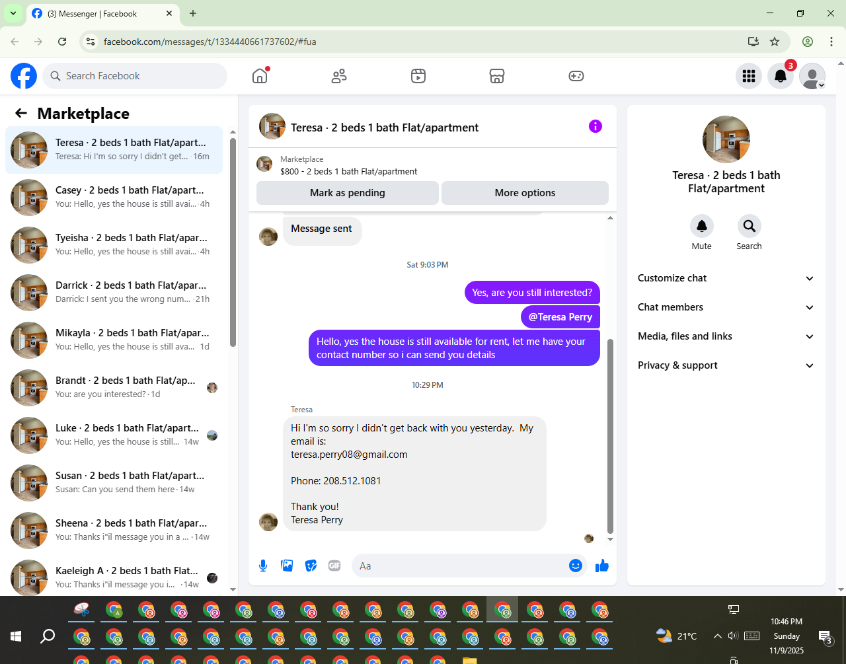
Task: Attach a photo using the image icon
Action: 287,566
